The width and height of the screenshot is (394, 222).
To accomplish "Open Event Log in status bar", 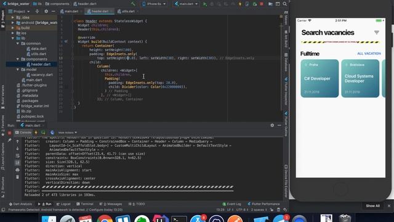I will [x=231, y=204].
